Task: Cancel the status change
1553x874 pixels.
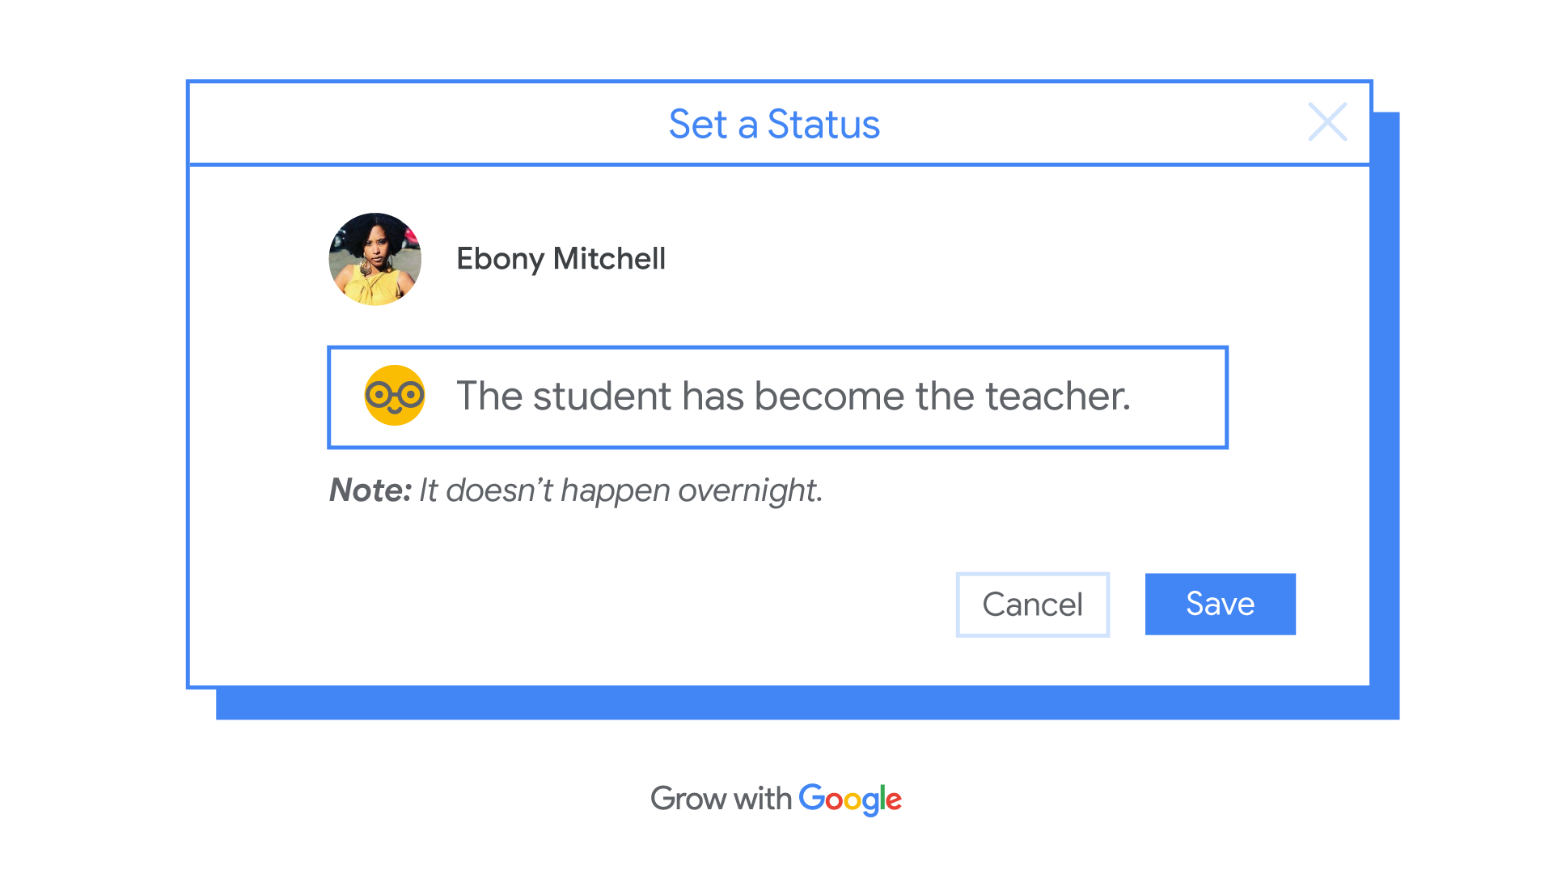Action: tap(1032, 605)
